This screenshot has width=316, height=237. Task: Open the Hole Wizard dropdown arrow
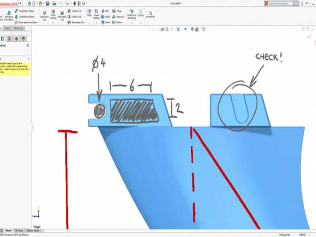point(53,22)
